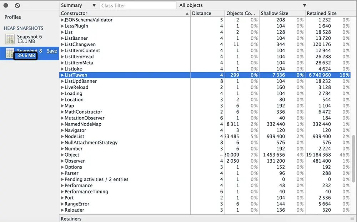
Task: Click inside the Class filter field
Action: tap(137, 5)
